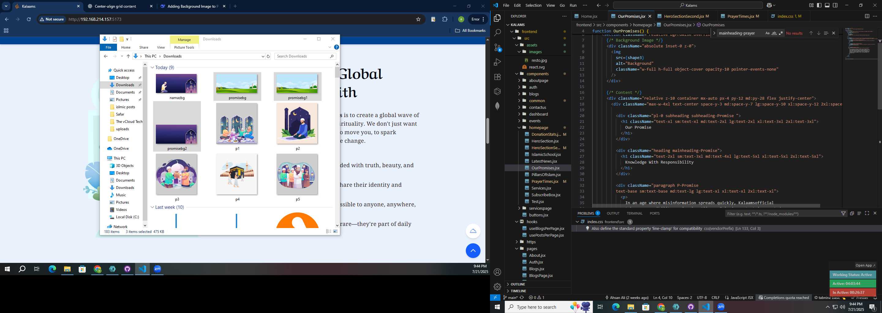Open Chrome Extensions puzzle icon

coord(445,19)
